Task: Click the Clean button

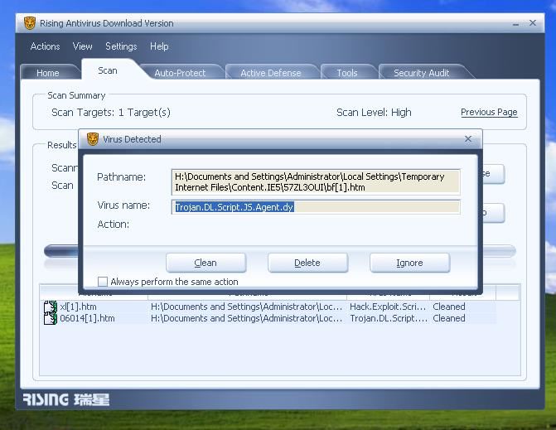Action: click(x=205, y=263)
